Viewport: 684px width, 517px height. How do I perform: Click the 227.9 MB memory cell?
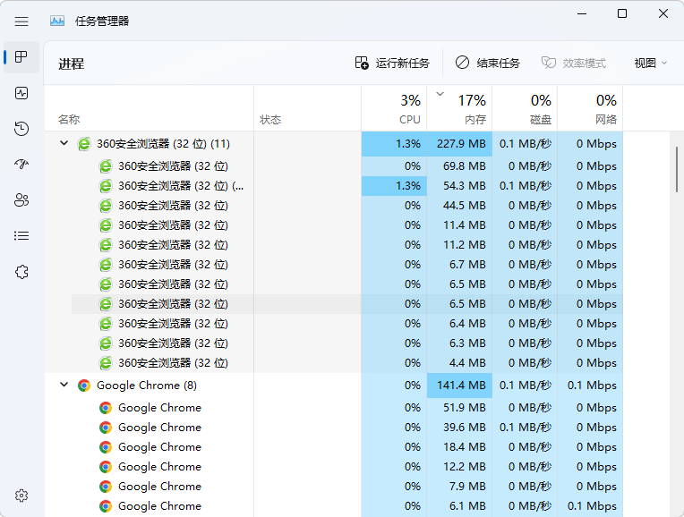(x=459, y=144)
